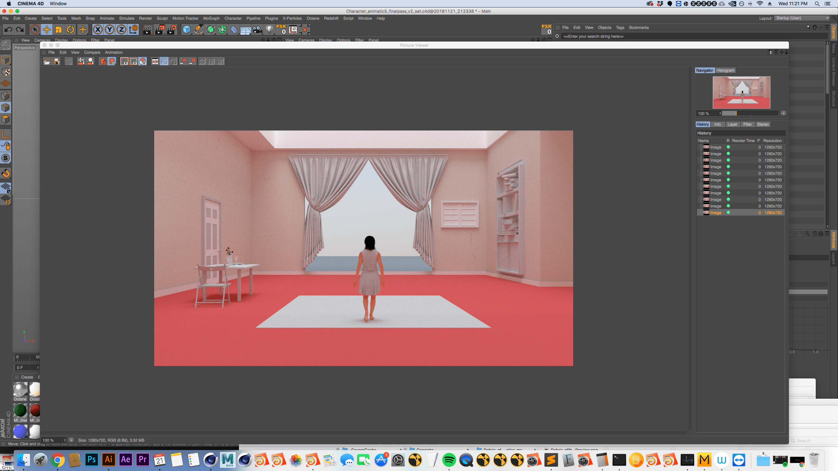Click the Cube primitive icon
Screen dimensions: 838x471
(187, 30)
